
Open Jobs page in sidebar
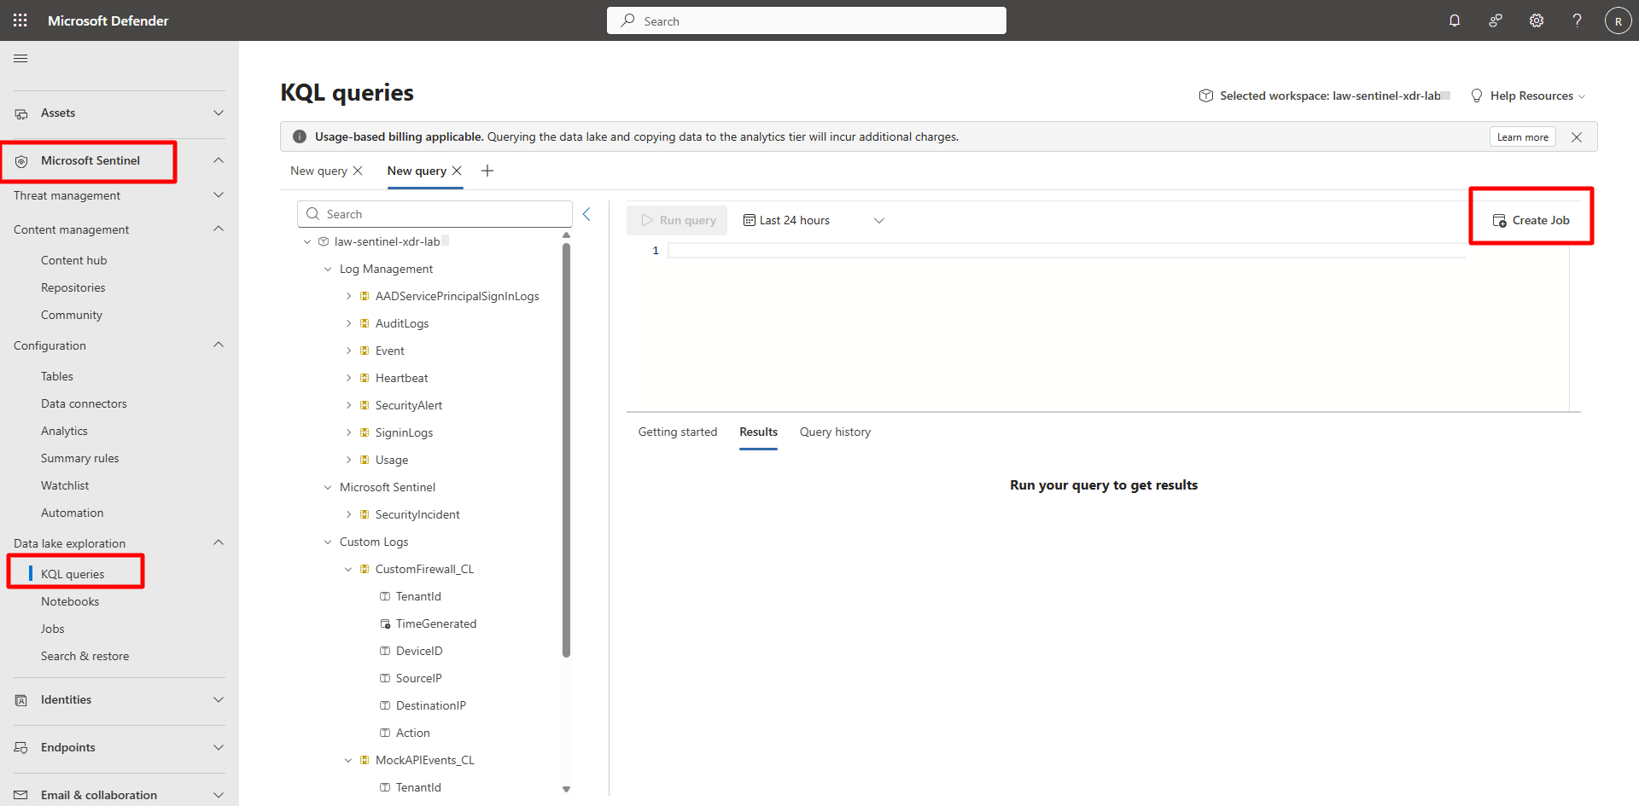[53, 629]
